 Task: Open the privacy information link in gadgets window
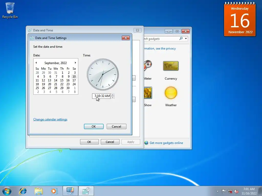click(x=160, y=48)
